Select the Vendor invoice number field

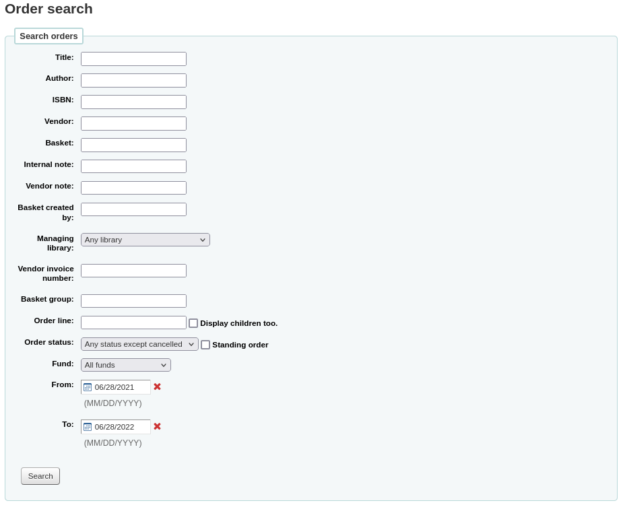click(x=133, y=271)
